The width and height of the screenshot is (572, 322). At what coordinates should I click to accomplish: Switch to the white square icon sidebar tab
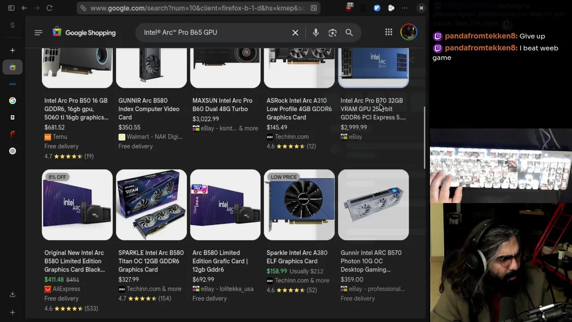(x=13, y=117)
